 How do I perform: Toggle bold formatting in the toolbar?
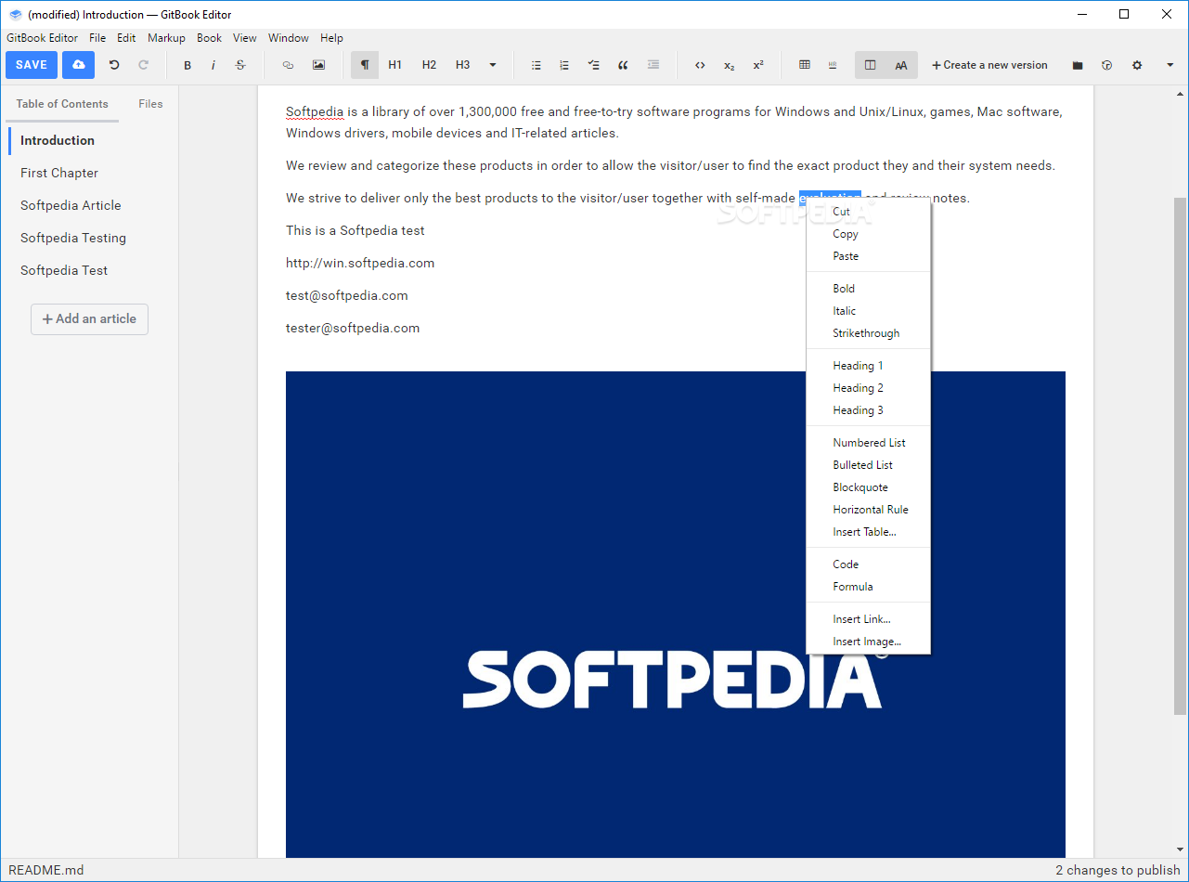coord(187,65)
